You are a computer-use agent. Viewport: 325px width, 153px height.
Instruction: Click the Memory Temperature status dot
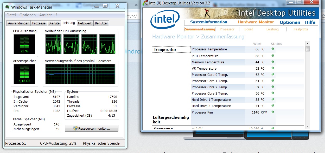click(x=273, y=62)
